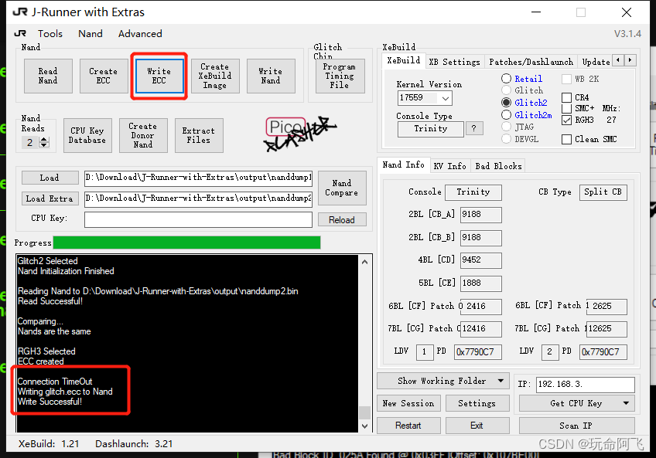Click the Write Nand button

271,76
